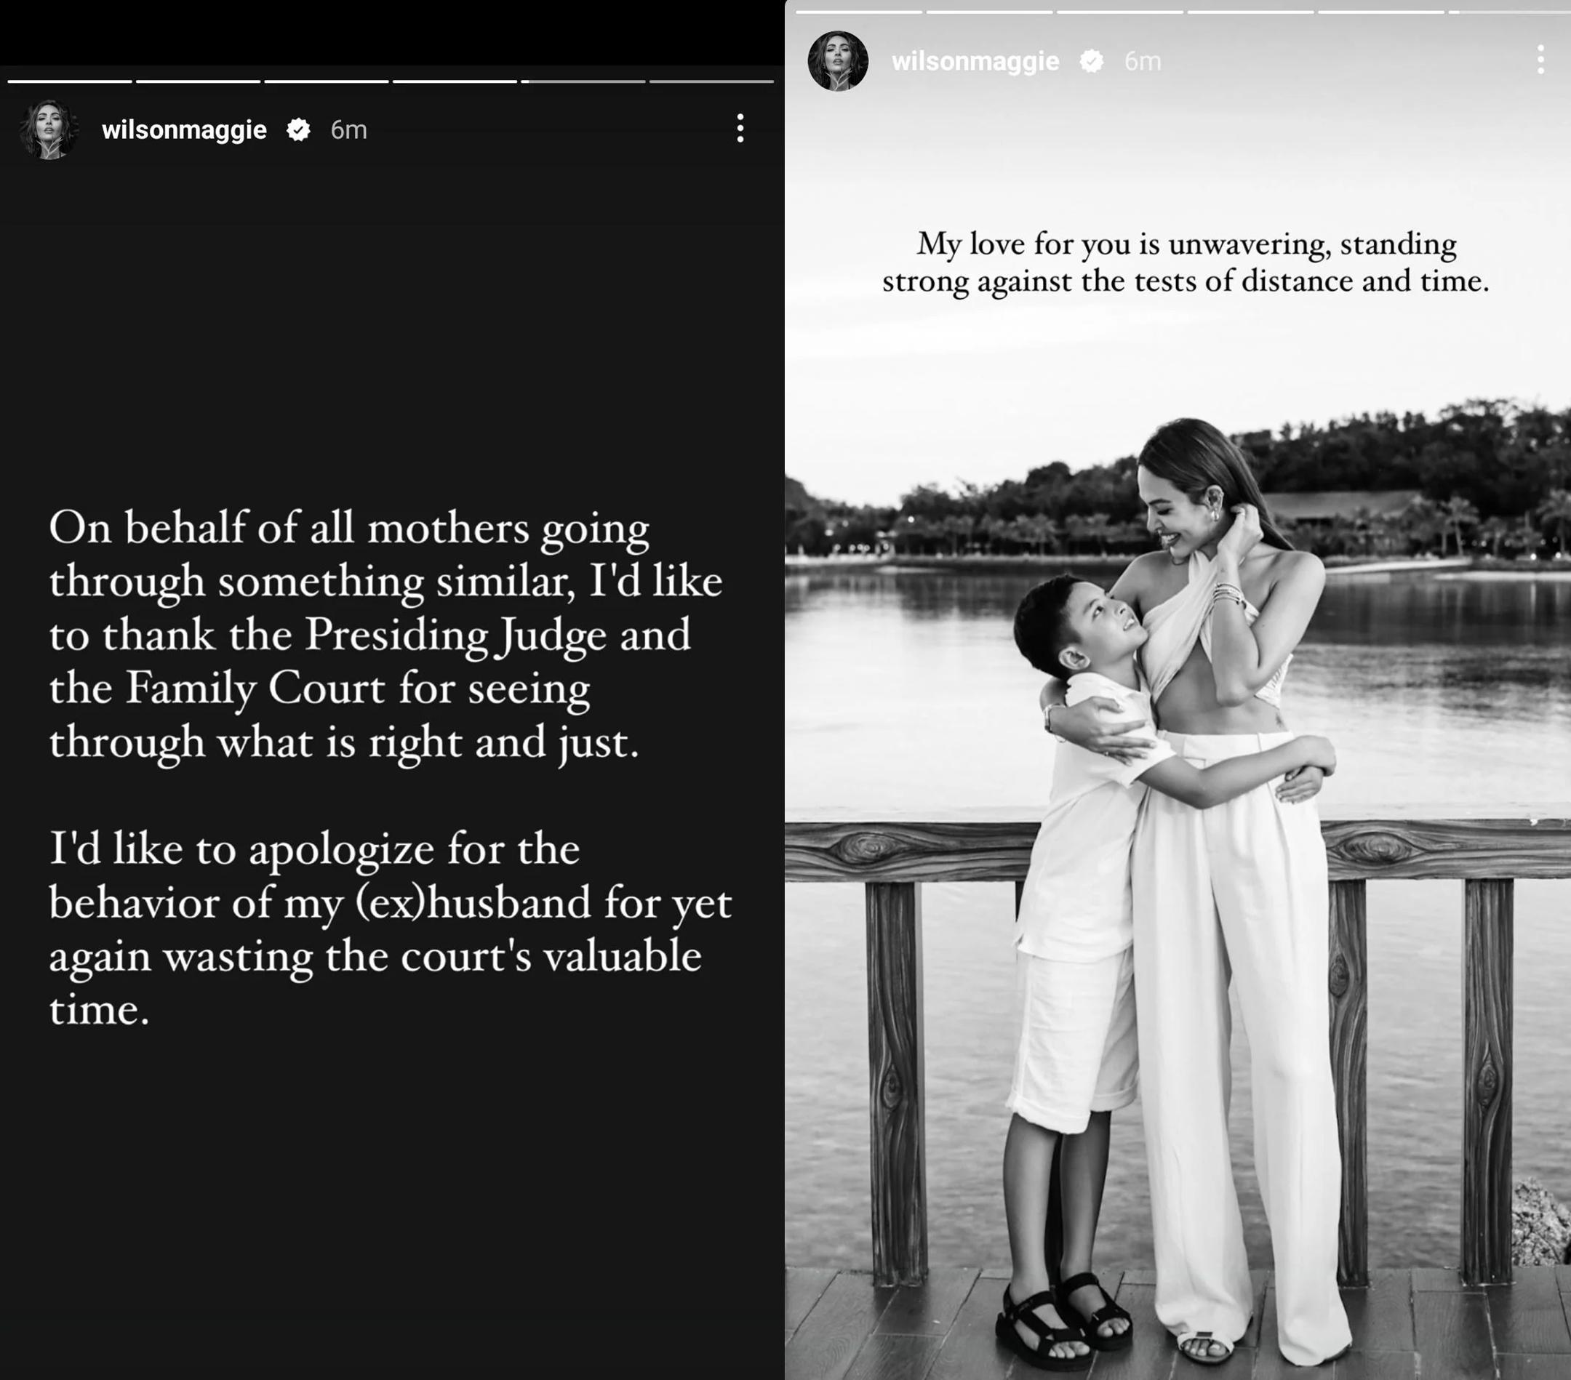
Task: Jump to third segment of the right story's progress bar
Action: tap(1120, 12)
